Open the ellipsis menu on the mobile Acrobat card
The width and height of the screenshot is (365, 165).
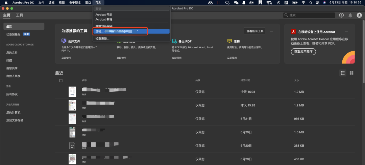pos(347,31)
